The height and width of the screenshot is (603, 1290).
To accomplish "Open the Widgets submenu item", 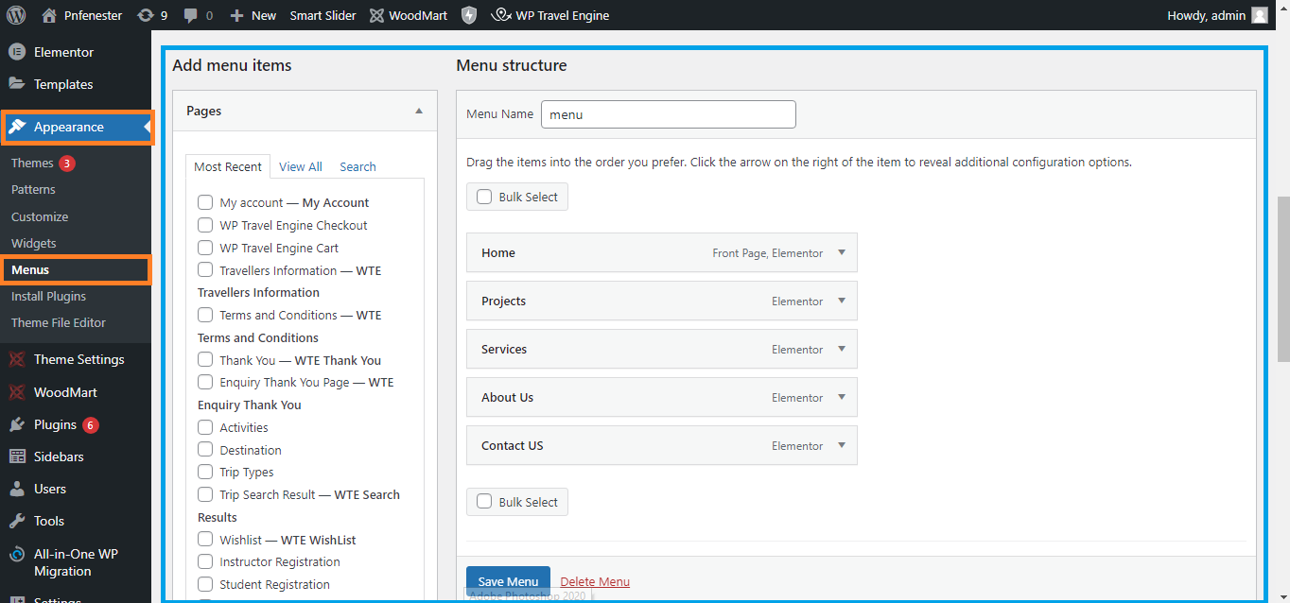I will [x=34, y=243].
